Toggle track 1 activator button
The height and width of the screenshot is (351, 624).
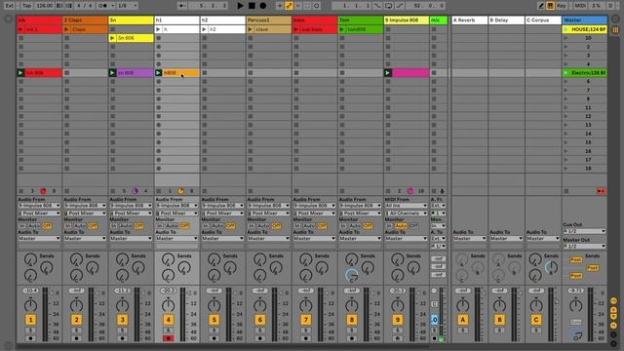coord(30,320)
